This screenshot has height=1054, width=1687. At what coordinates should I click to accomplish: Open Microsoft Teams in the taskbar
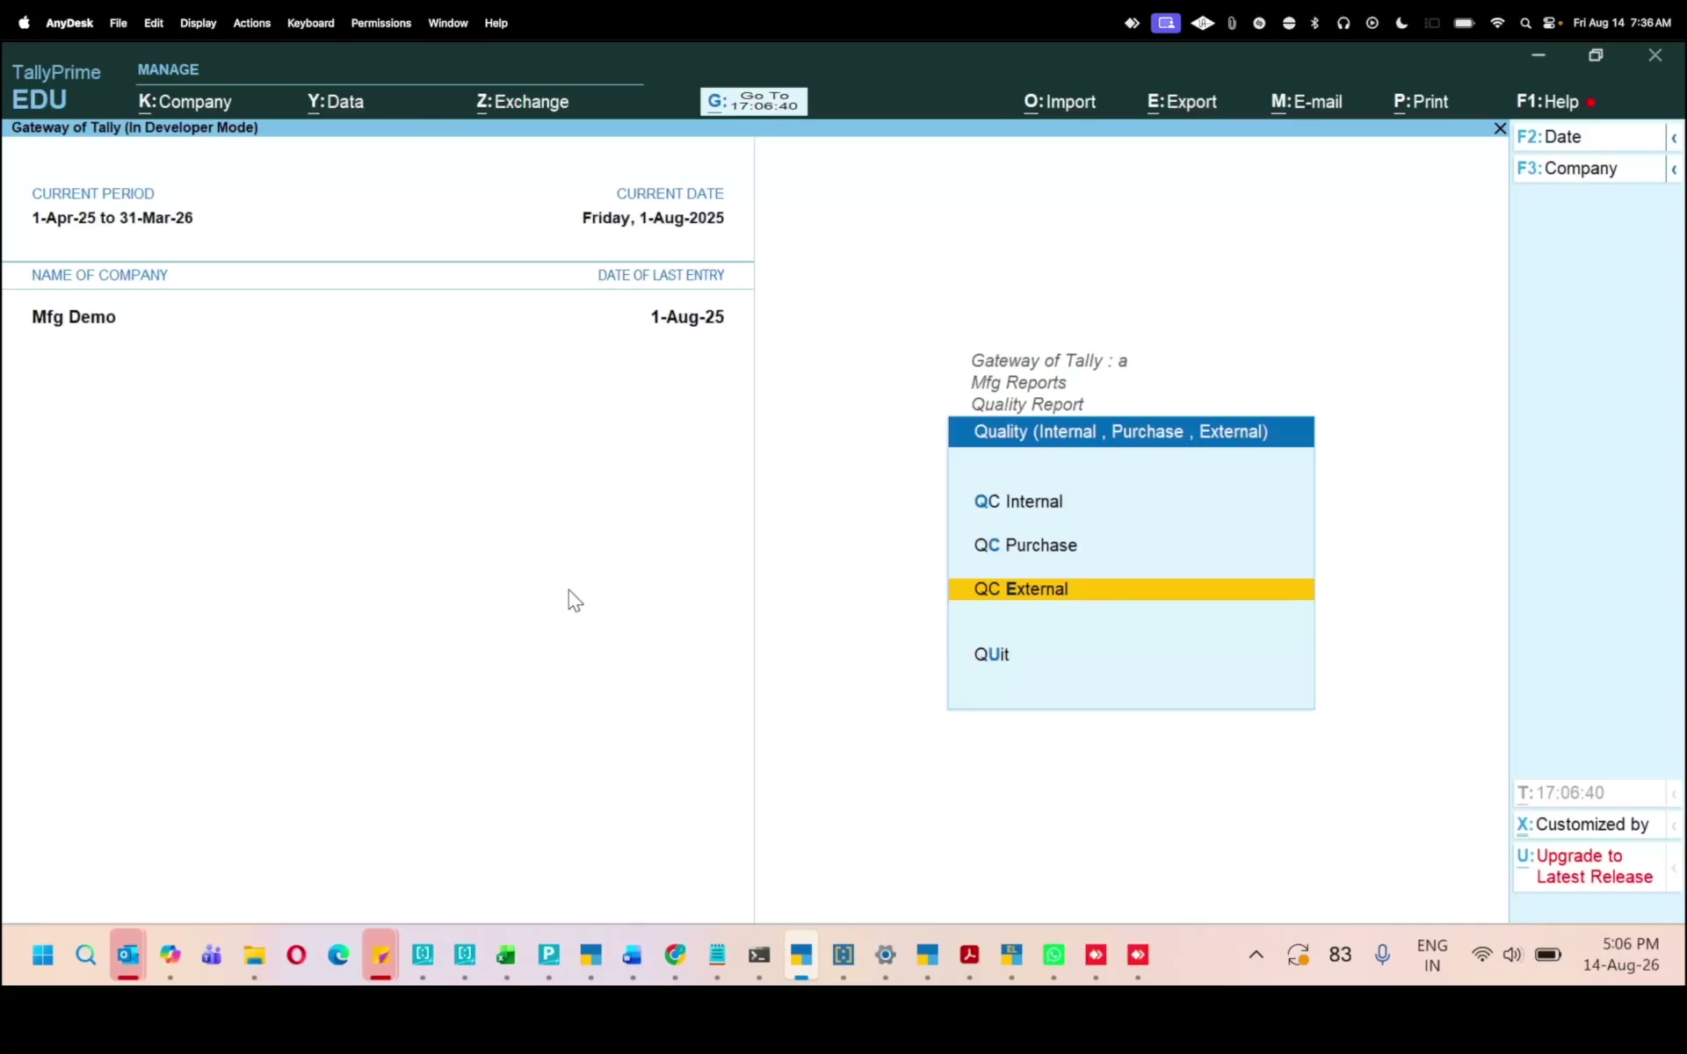click(212, 955)
